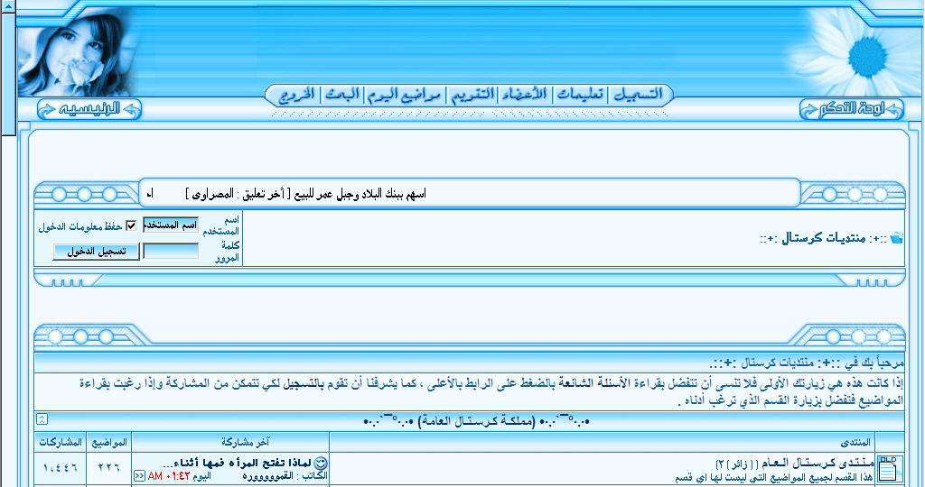Screen dimensions: 925x487
Task: Open last post لماذا تفتح المرأه فمها أثناء
Action: (x=236, y=463)
